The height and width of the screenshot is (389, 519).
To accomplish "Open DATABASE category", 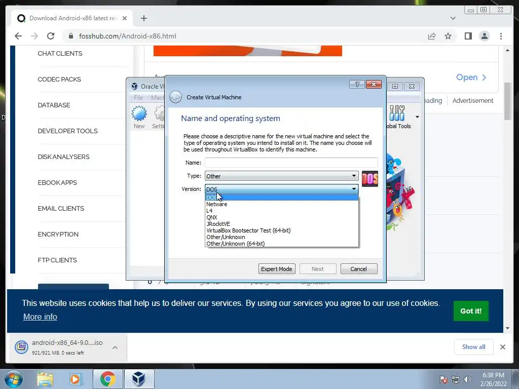I will point(54,105).
